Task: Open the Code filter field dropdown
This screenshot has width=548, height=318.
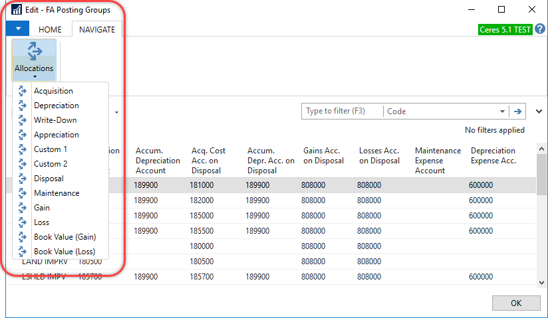Action: tap(501, 112)
